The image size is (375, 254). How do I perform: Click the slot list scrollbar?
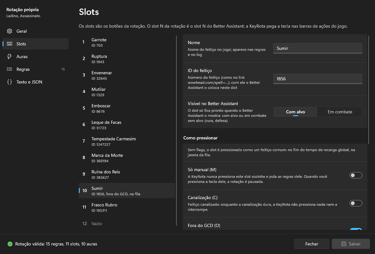click(x=176, y=131)
